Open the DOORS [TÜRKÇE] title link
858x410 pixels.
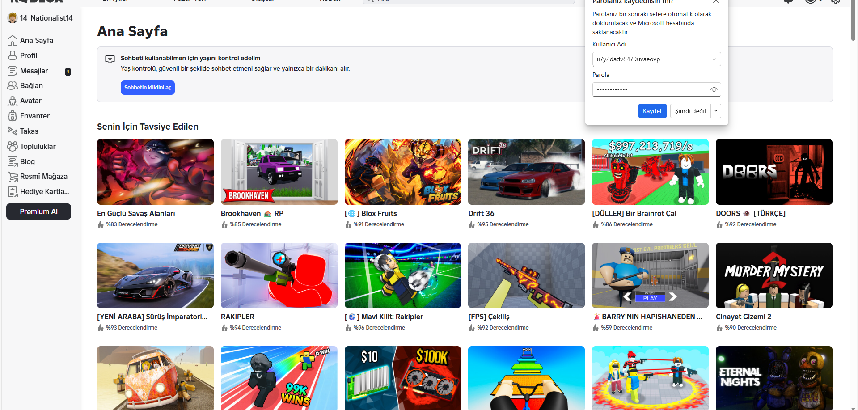[x=750, y=214]
